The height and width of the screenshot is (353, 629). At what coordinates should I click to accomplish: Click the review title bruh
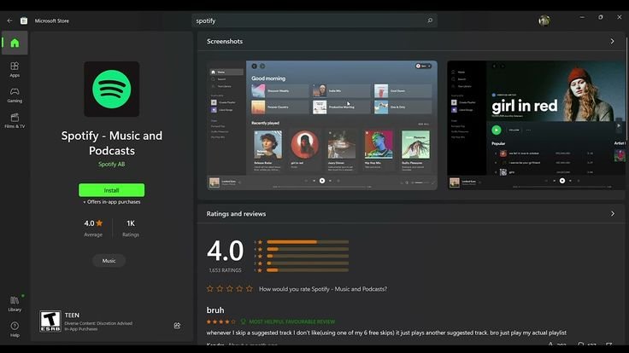pos(215,310)
